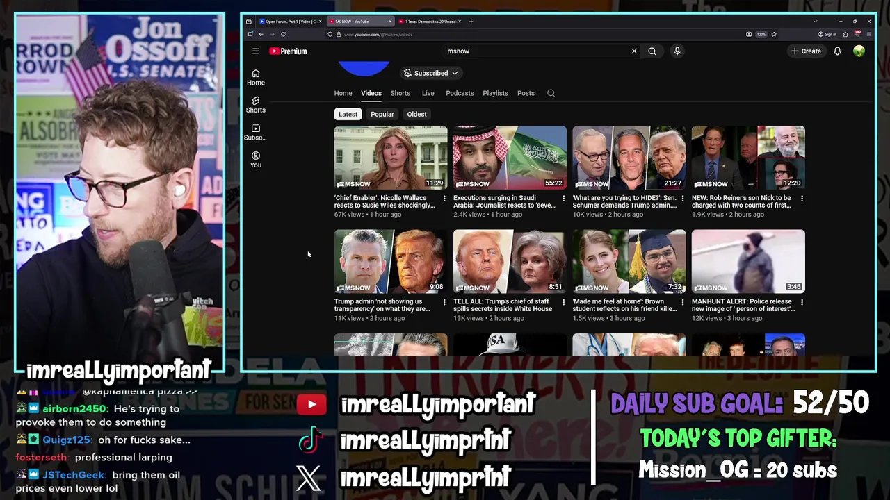Click 'What are you trying to HIDE?' title
The image size is (890, 500).
click(x=624, y=201)
